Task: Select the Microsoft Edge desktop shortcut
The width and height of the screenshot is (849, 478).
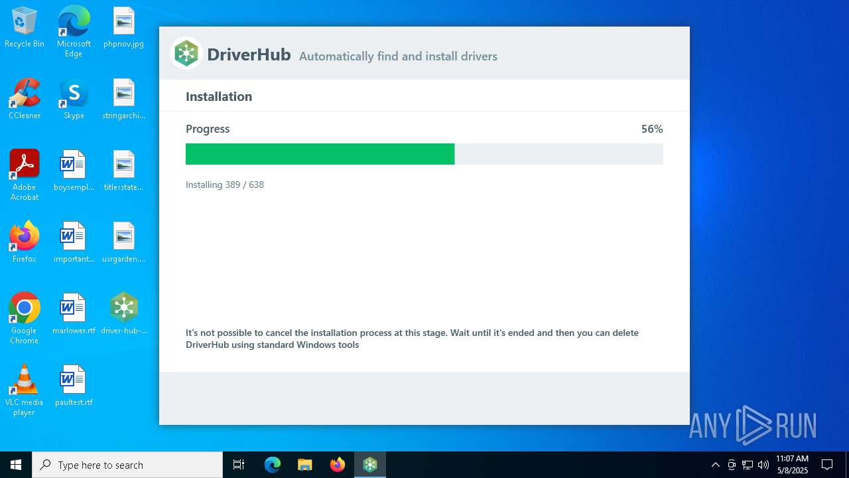Action: tap(74, 32)
